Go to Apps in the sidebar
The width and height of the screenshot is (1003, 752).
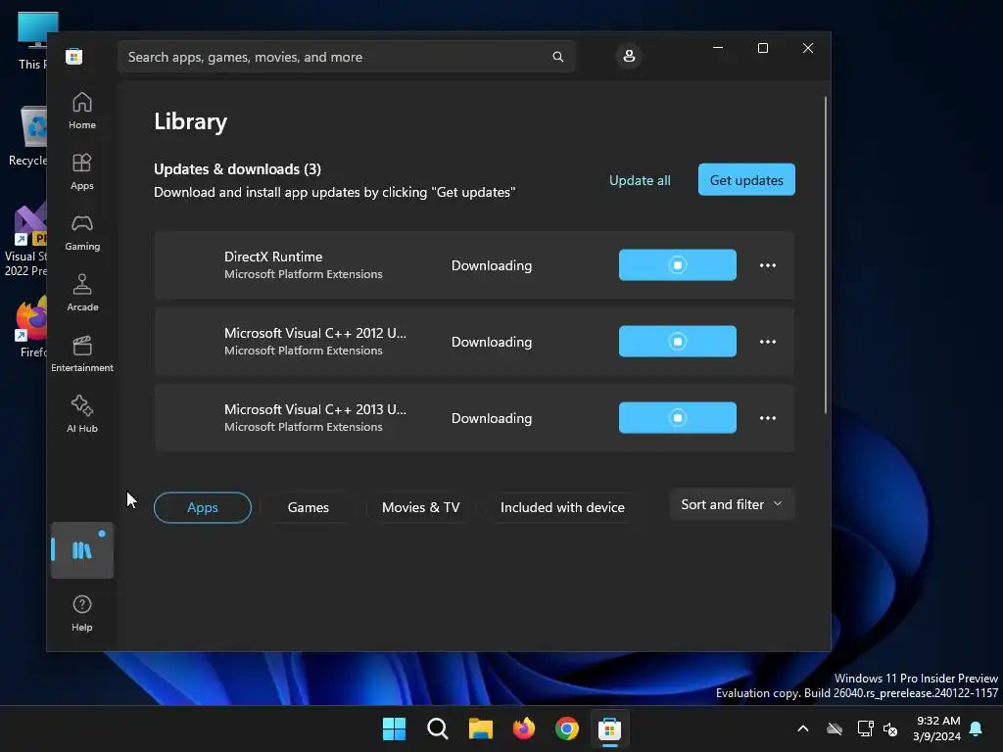(x=82, y=172)
